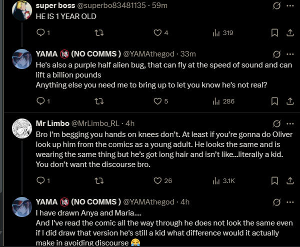Click Grok icon on YAMA's 33m tweet
The width and height of the screenshot is (300, 247).
276,54
